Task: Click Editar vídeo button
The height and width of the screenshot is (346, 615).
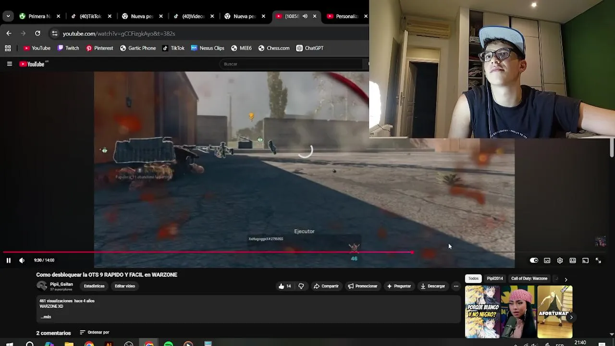Action: (x=125, y=286)
